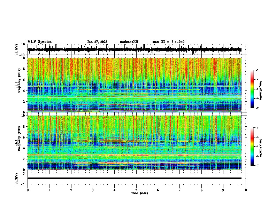276x213 pixels.
Task: Click the "VLF Spectra" plot title
Action: click(x=39, y=42)
